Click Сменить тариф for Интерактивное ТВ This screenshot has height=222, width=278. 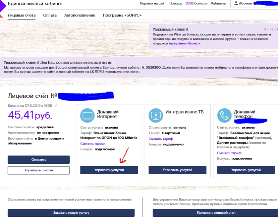[x=161, y=139]
